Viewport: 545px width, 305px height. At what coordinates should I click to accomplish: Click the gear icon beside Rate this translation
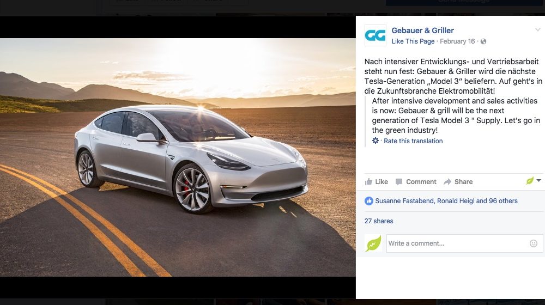(x=376, y=141)
